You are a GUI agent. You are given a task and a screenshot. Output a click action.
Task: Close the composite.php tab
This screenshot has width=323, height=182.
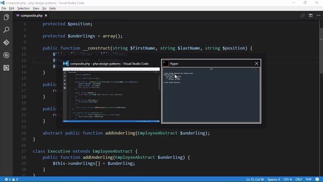tap(46, 16)
